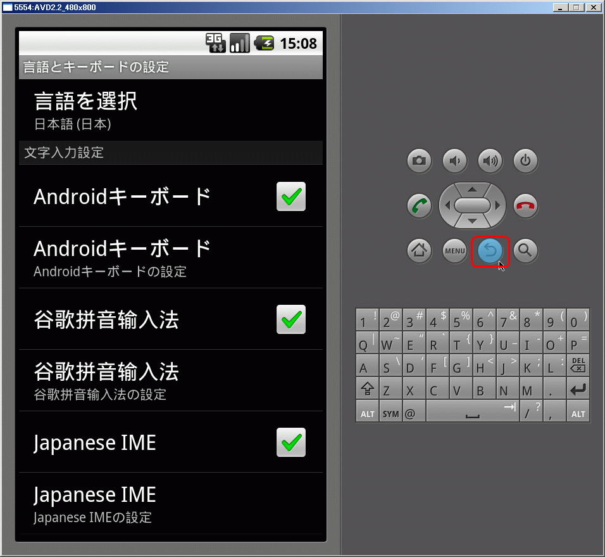Click the D-pad right arrow

point(498,205)
